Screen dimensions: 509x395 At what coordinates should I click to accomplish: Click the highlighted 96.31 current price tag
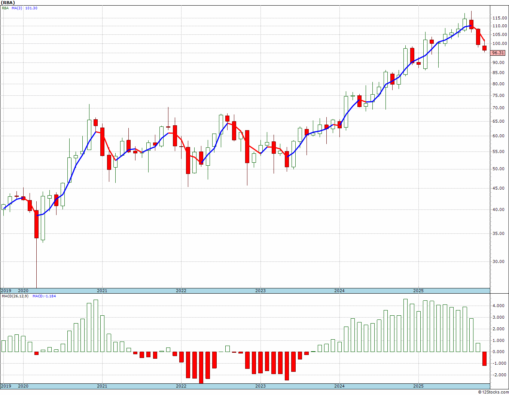click(498, 53)
